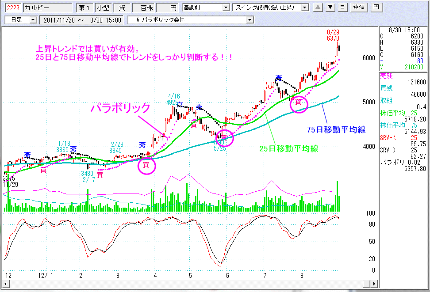Click the 円 button right of 連続
The height and width of the screenshot is (292, 430).
[x=376, y=8]
